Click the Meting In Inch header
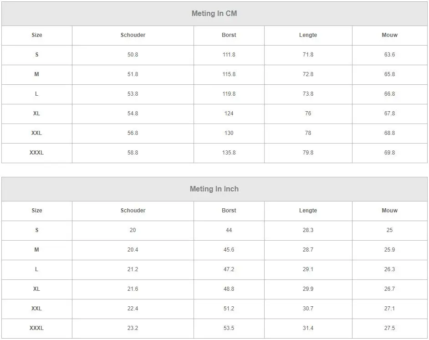Screen dimensions: 429x340 [214, 189]
